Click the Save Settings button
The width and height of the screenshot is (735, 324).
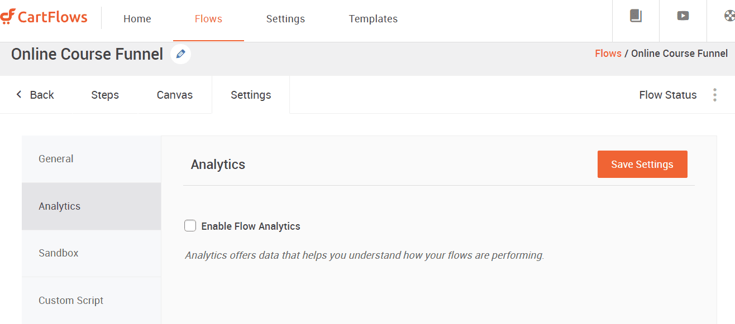coord(642,165)
